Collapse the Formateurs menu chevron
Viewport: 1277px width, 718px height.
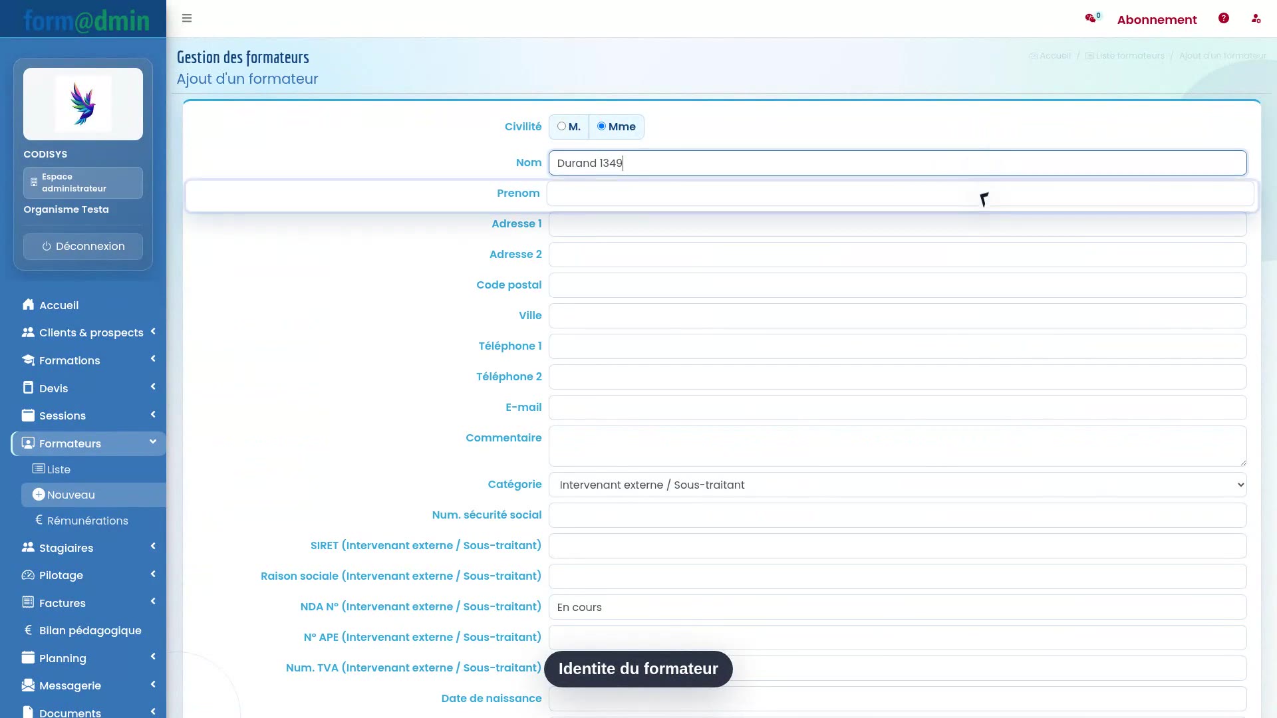[153, 441]
